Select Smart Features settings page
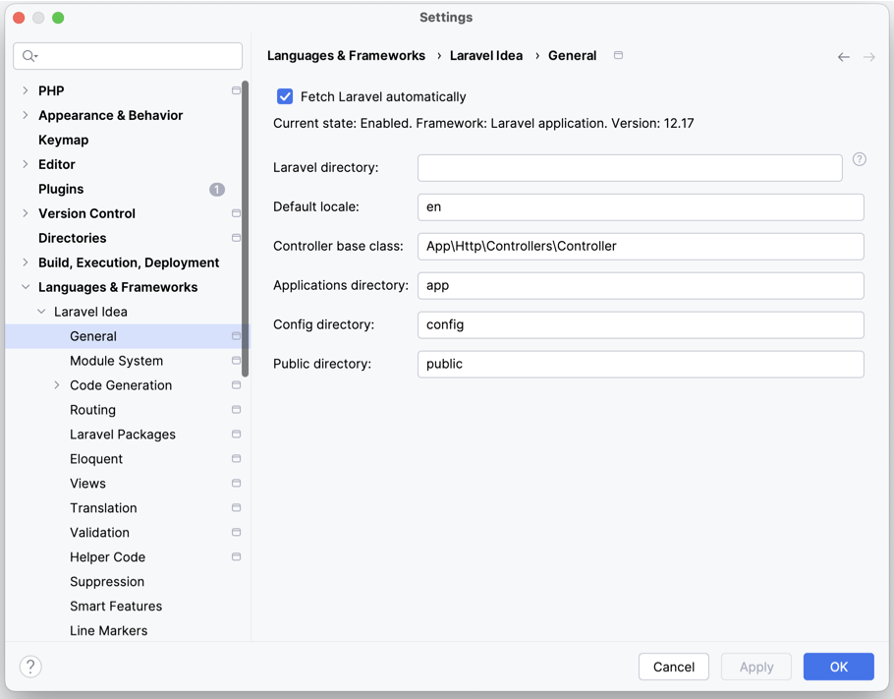 [x=116, y=606]
